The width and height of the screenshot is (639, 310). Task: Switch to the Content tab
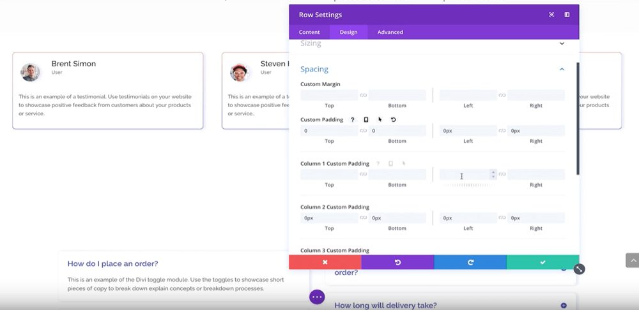pos(309,32)
